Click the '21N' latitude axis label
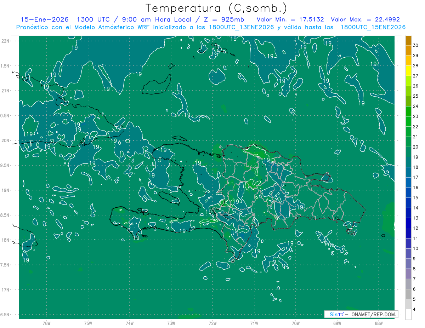The height and width of the screenshot is (328, 425). click(6, 91)
